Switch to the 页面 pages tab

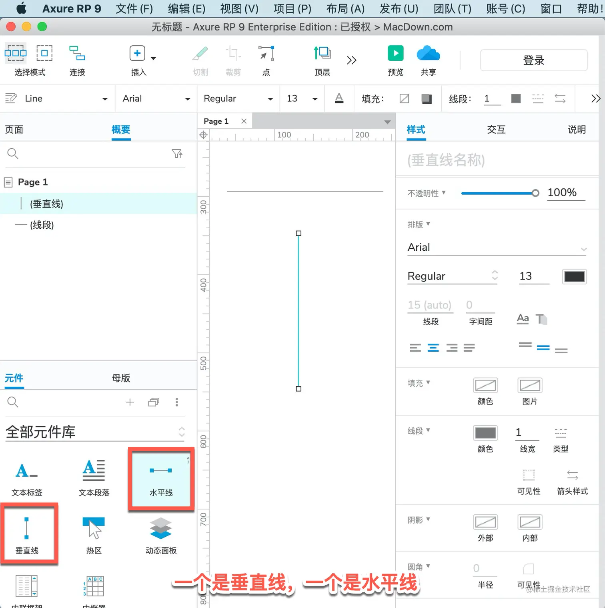point(14,130)
